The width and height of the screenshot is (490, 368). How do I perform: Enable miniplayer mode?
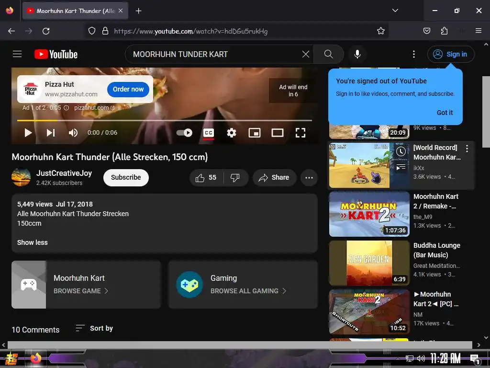pos(255,133)
